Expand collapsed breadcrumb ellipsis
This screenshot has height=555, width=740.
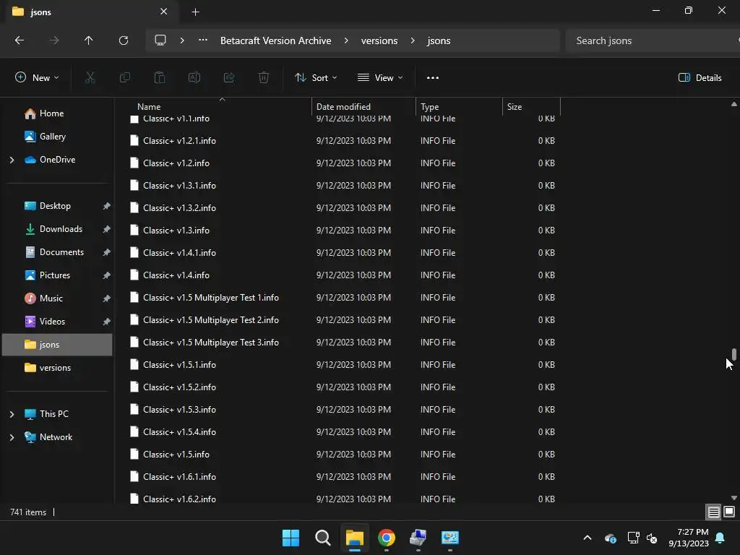(203, 40)
